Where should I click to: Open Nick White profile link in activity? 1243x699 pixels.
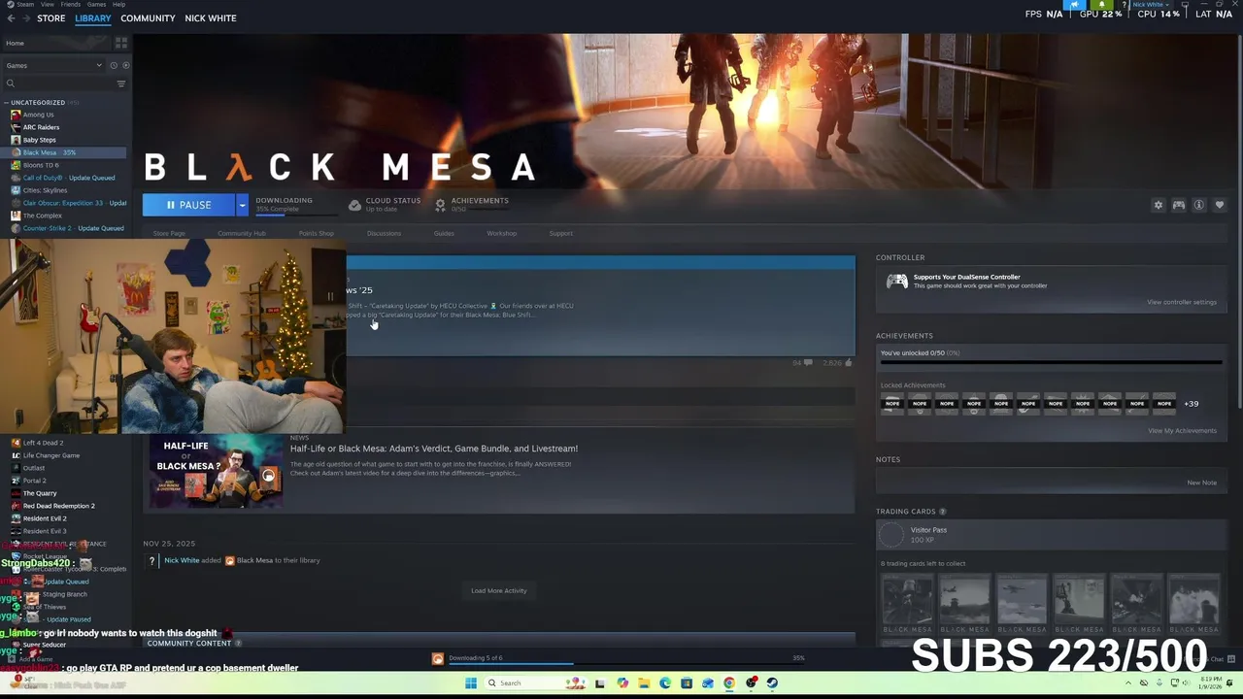tap(182, 560)
